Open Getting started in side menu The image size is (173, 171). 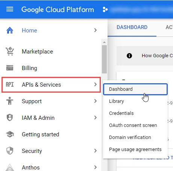pyautogui.click(x=40, y=134)
